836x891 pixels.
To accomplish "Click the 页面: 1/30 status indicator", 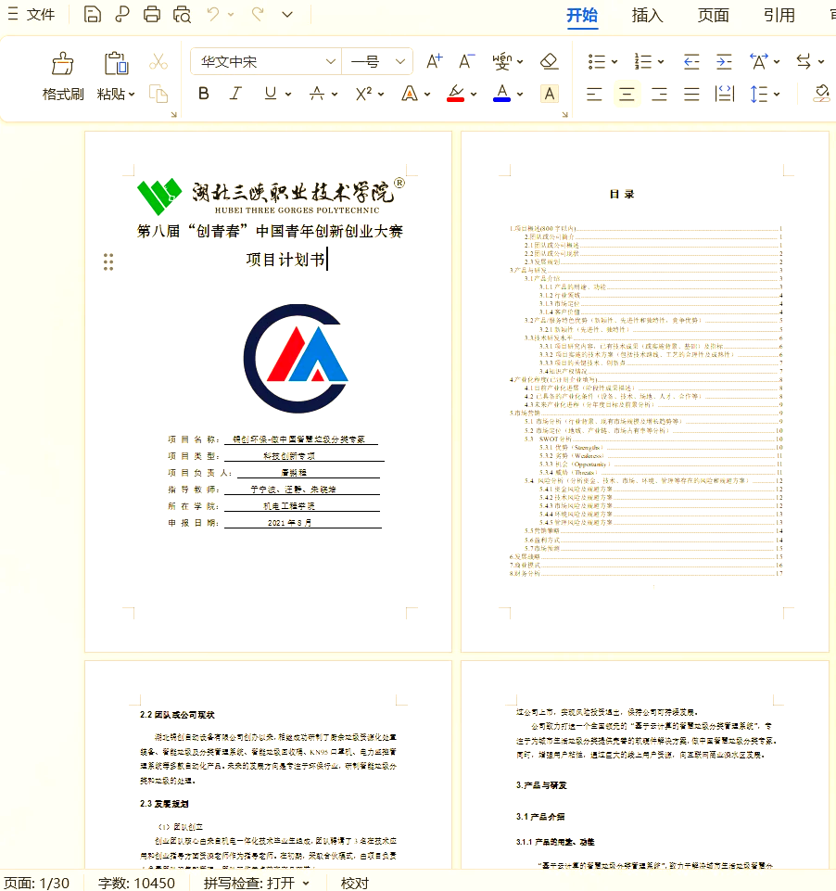I will 36,883.
